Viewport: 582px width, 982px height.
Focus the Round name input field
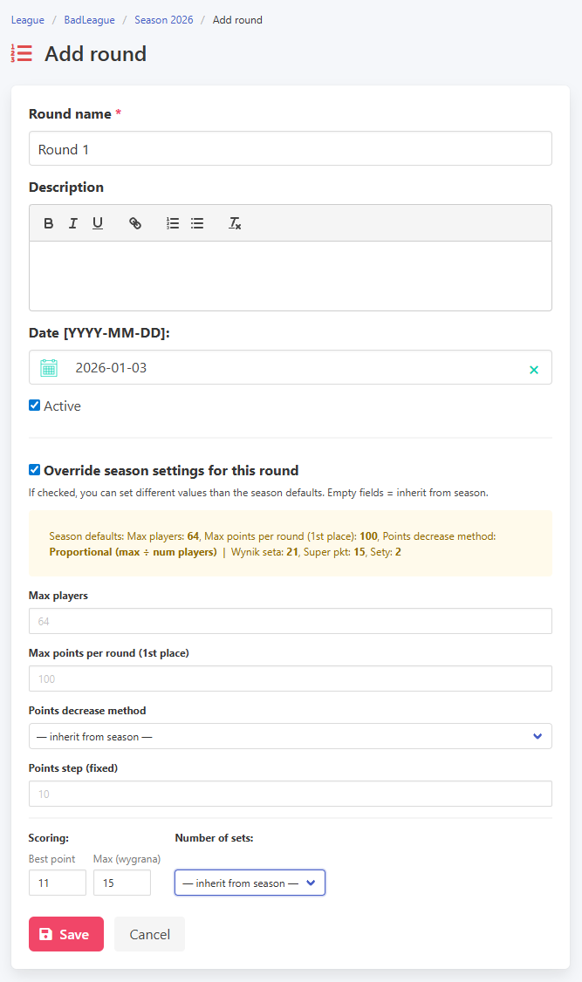click(x=290, y=148)
